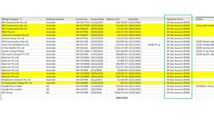The image size is (214, 120).
Task: Click the Payment Terms header cell
Action: point(181,19)
